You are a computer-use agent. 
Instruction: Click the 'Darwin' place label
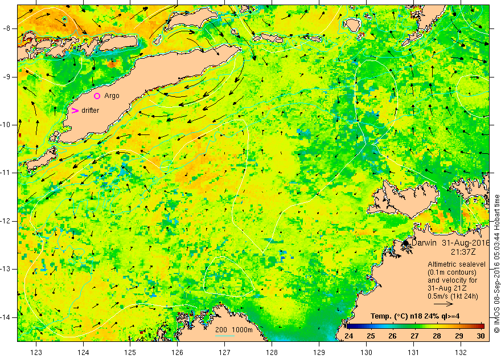click(x=424, y=243)
